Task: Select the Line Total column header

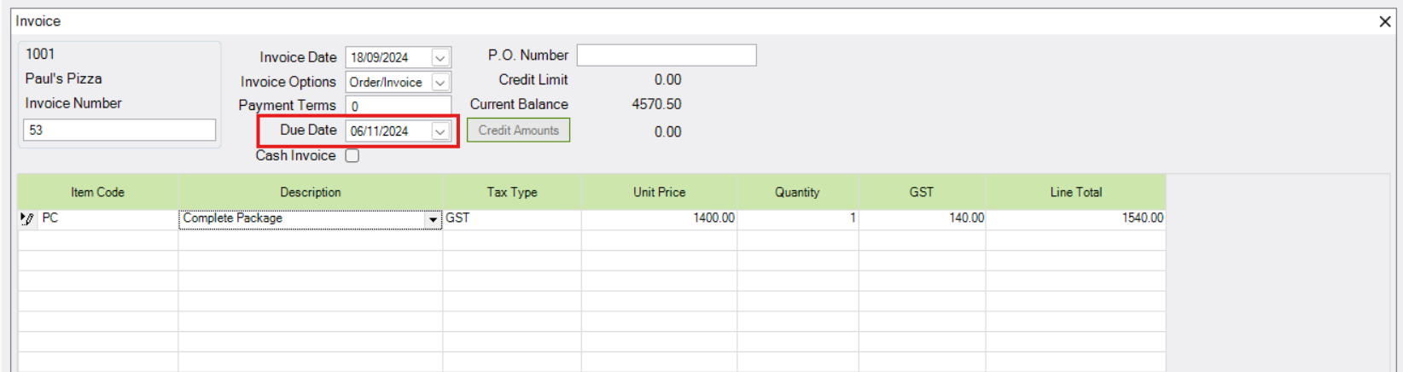Action: pyautogui.click(x=1076, y=193)
